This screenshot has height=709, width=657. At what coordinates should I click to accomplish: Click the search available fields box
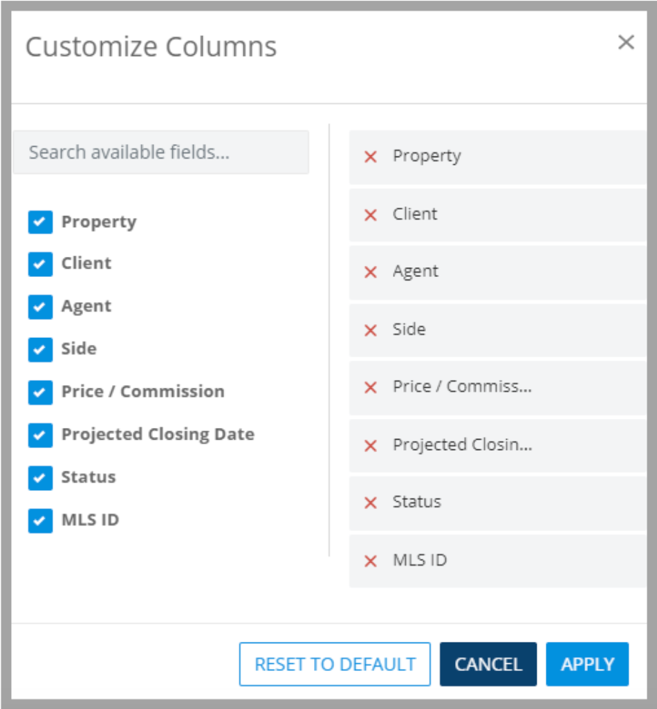tap(160, 152)
